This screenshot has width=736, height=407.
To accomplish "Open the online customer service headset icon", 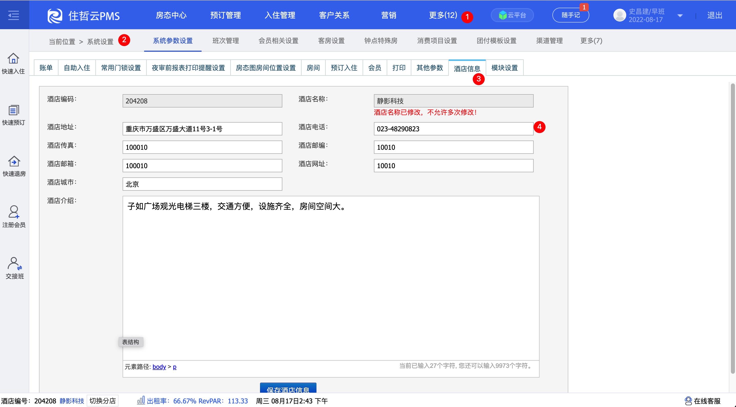I will click(688, 401).
